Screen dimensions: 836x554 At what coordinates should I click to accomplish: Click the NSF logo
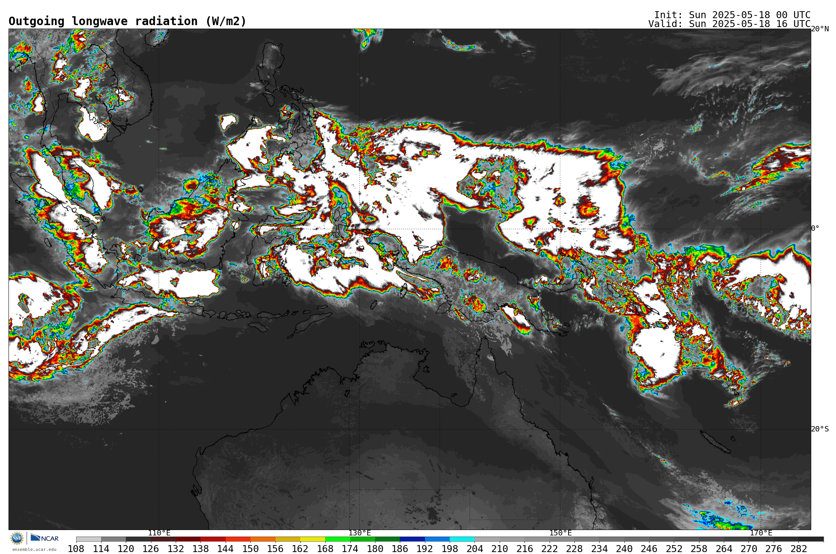click(17, 538)
